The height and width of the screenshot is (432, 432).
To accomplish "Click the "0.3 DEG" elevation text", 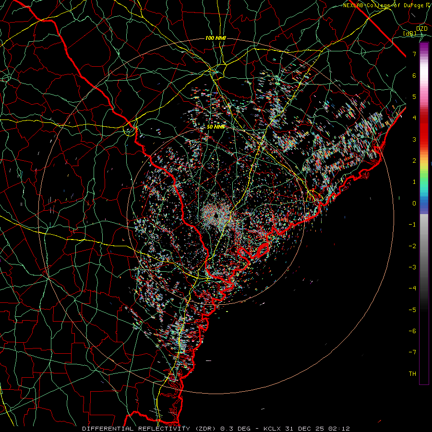I will 236,429.
